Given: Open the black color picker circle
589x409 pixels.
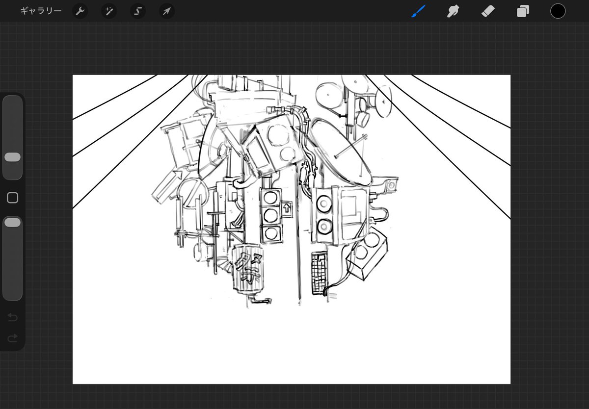Looking at the screenshot, I should 558,11.
